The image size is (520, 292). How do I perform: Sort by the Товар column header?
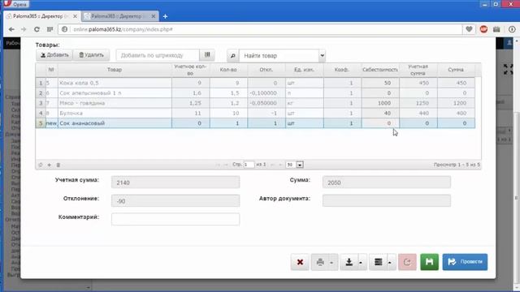115,70
